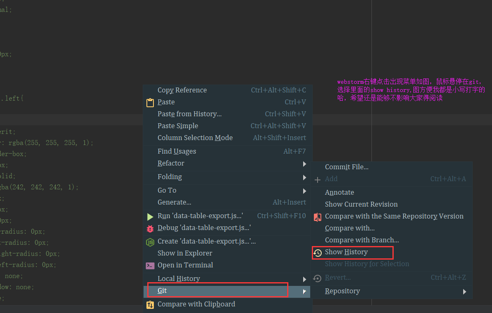Select Show History from the Git submenu
The height and width of the screenshot is (313, 492).
pos(347,252)
